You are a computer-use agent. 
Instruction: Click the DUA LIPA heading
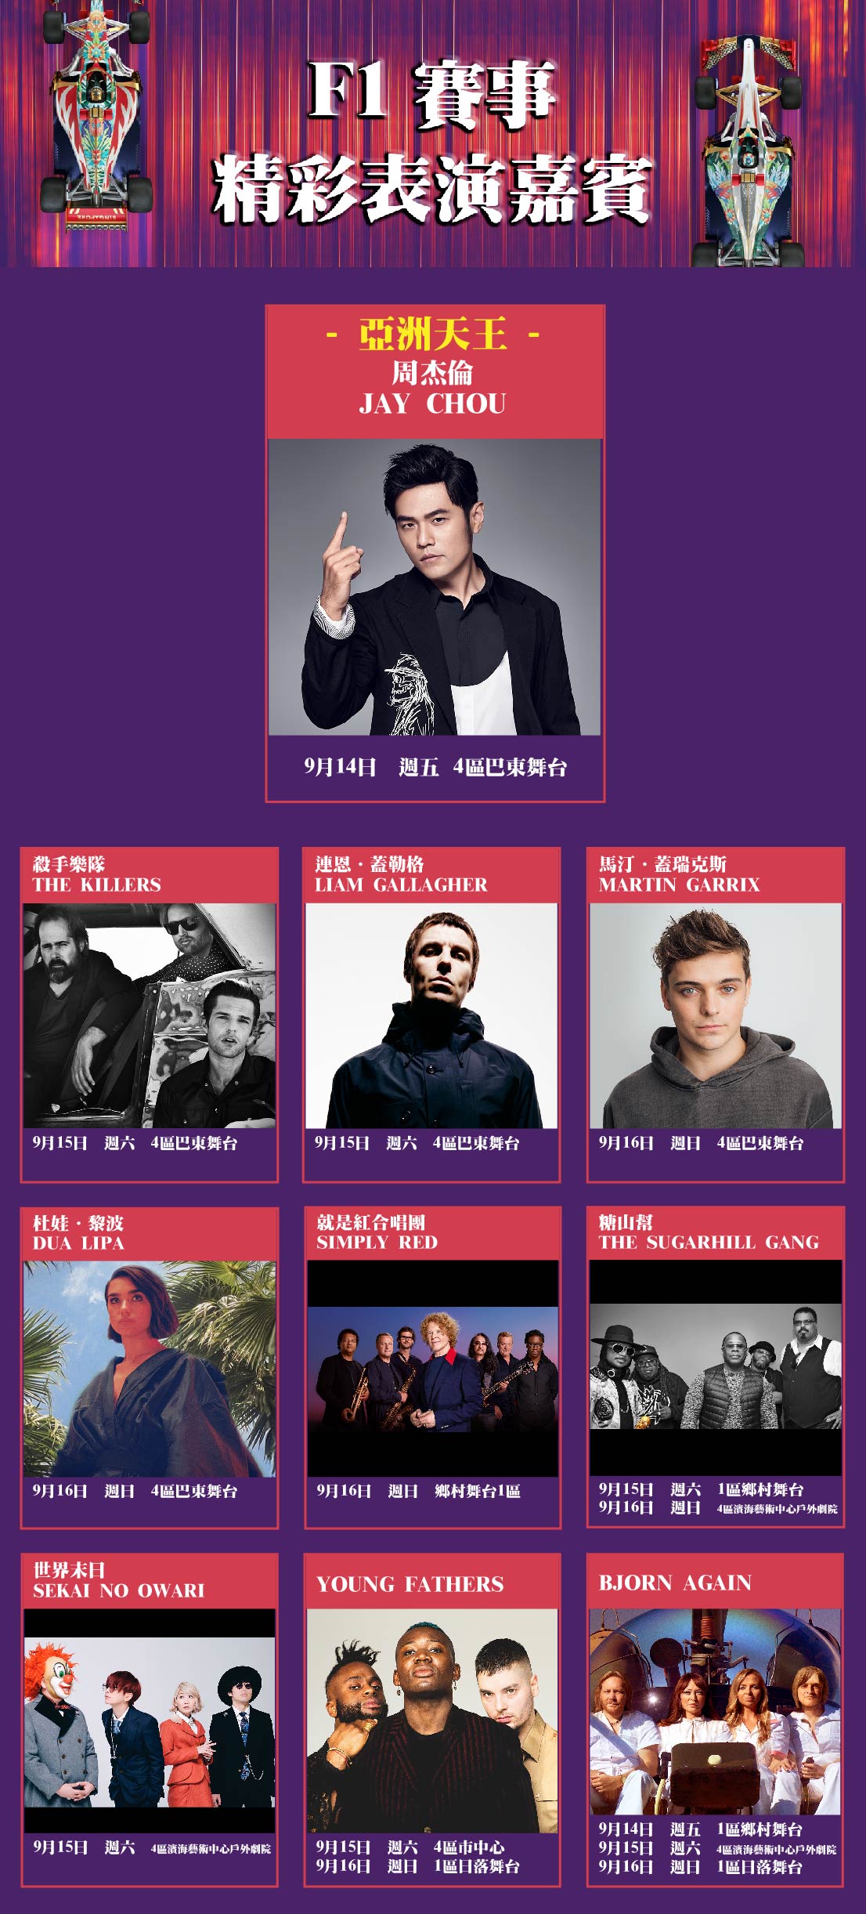tap(78, 1243)
